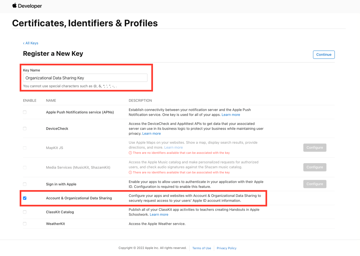Screen dimensions: 360x256
Task: Disable Account & Organizational Data Sharing
Action: (25, 198)
